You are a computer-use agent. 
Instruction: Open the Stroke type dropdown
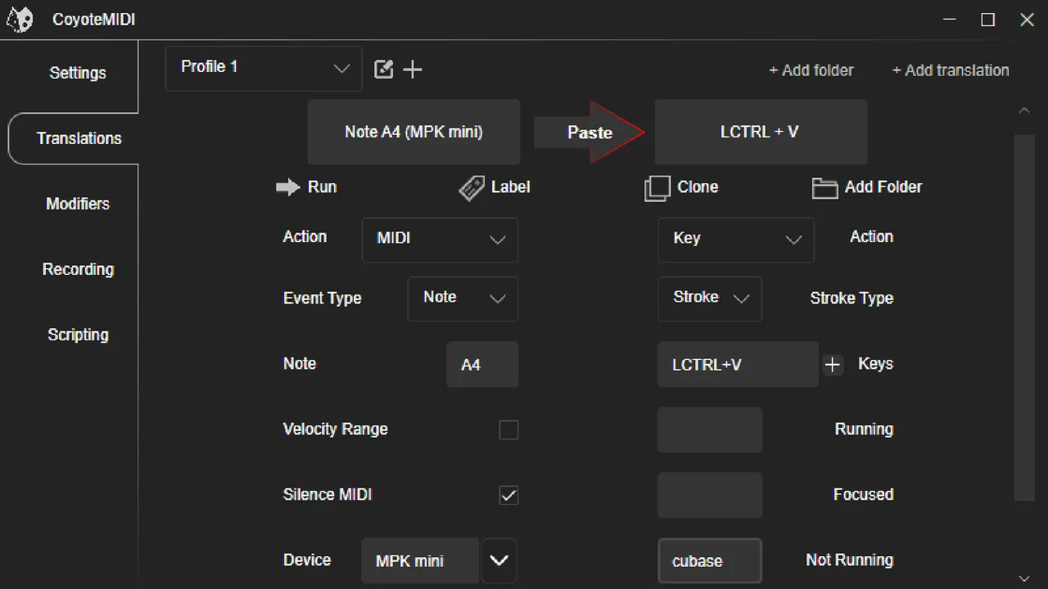pos(710,299)
